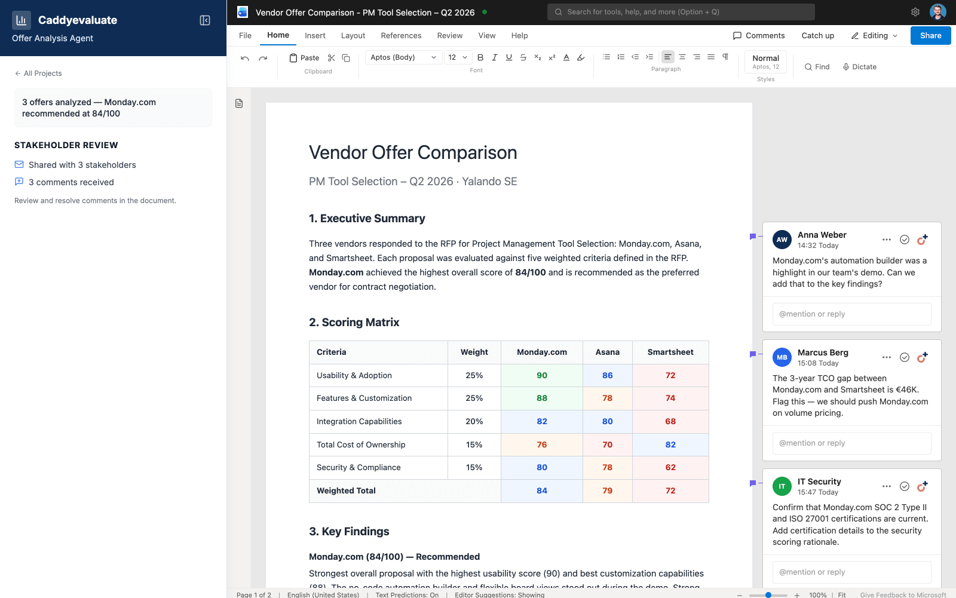Open more options on Anna Weber's comment
The height and width of the screenshot is (598, 956).
click(x=887, y=240)
